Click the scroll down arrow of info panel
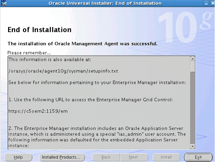215x162 pixels. coord(193,146)
